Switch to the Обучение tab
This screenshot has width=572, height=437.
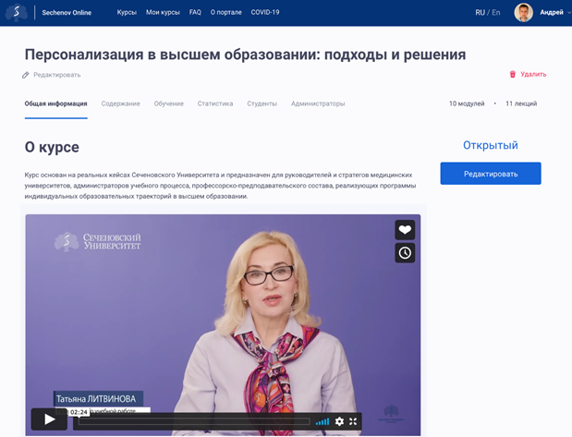click(x=168, y=103)
